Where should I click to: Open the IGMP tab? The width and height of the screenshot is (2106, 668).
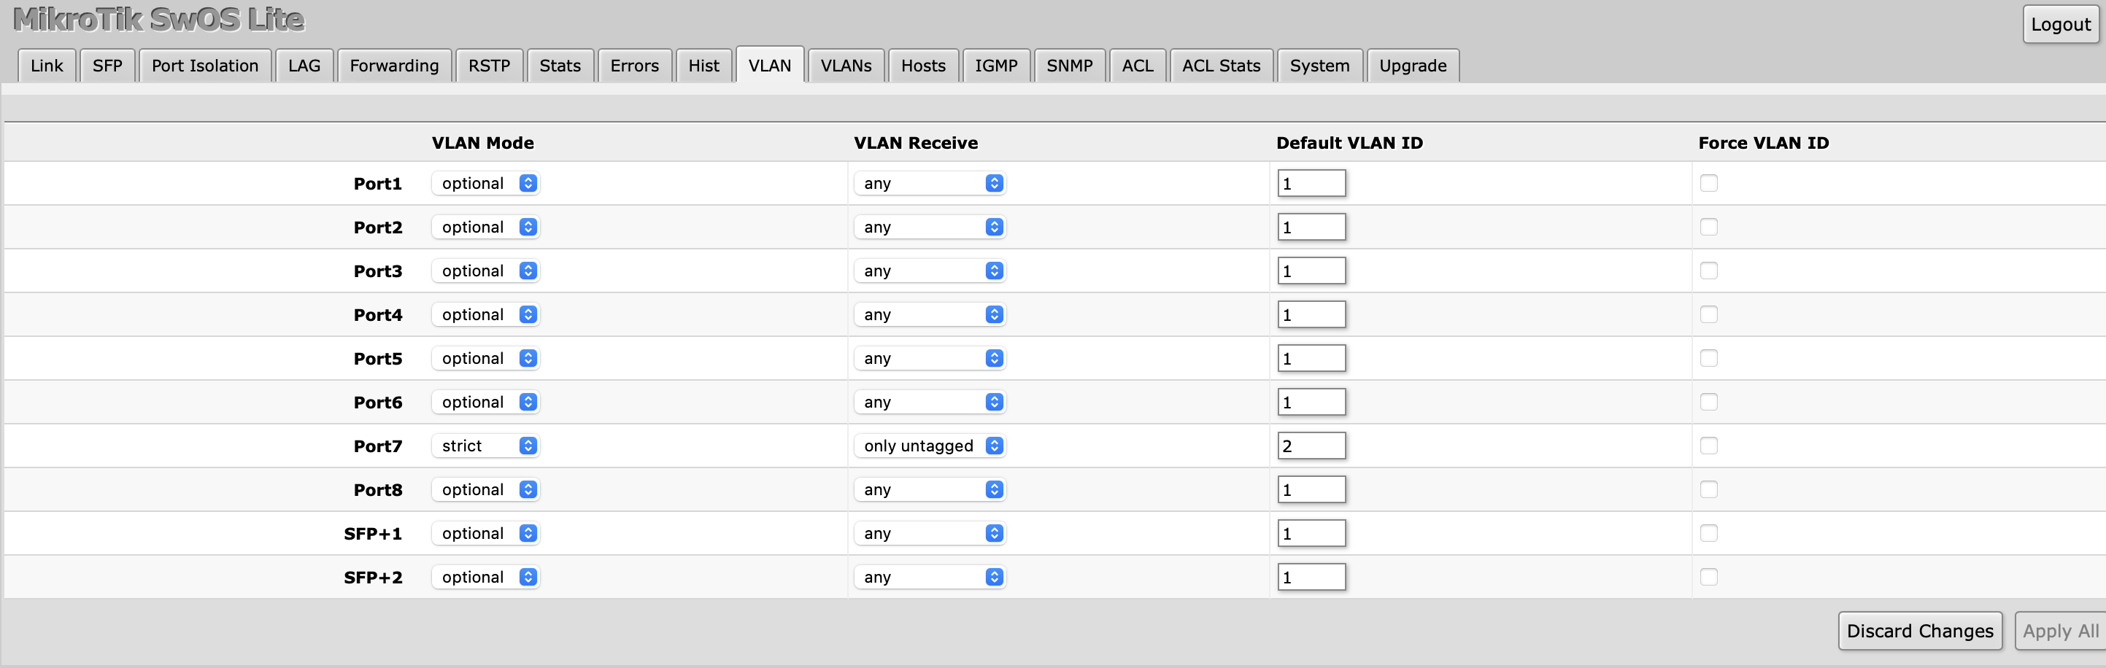coord(997,66)
